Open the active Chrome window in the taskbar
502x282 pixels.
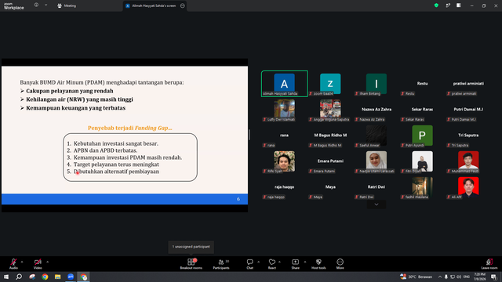pyautogui.click(x=84, y=277)
